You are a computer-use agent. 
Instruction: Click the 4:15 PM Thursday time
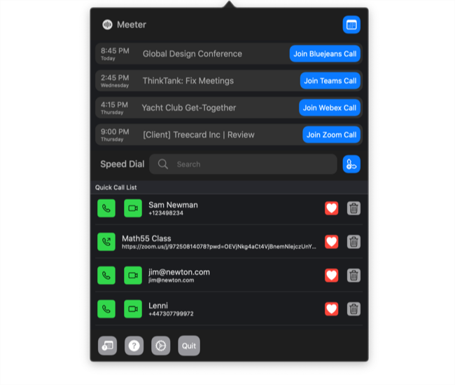pos(114,108)
